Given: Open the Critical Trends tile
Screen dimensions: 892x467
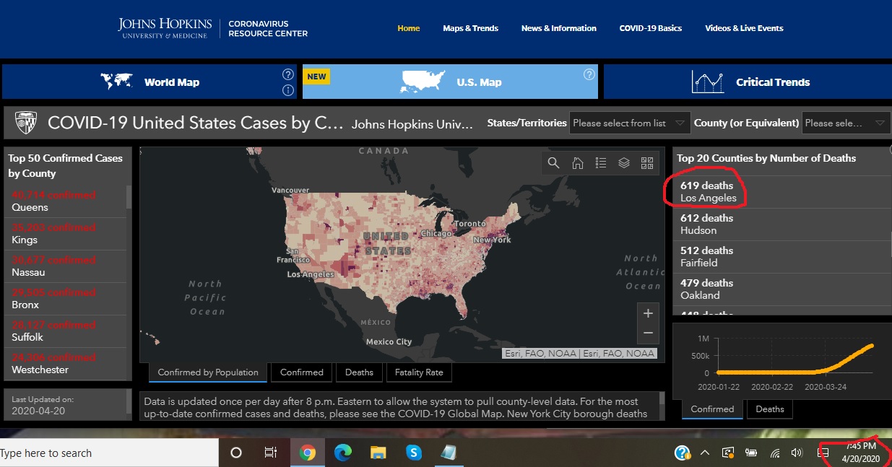Looking at the screenshot, I should [x=748, y=82].
